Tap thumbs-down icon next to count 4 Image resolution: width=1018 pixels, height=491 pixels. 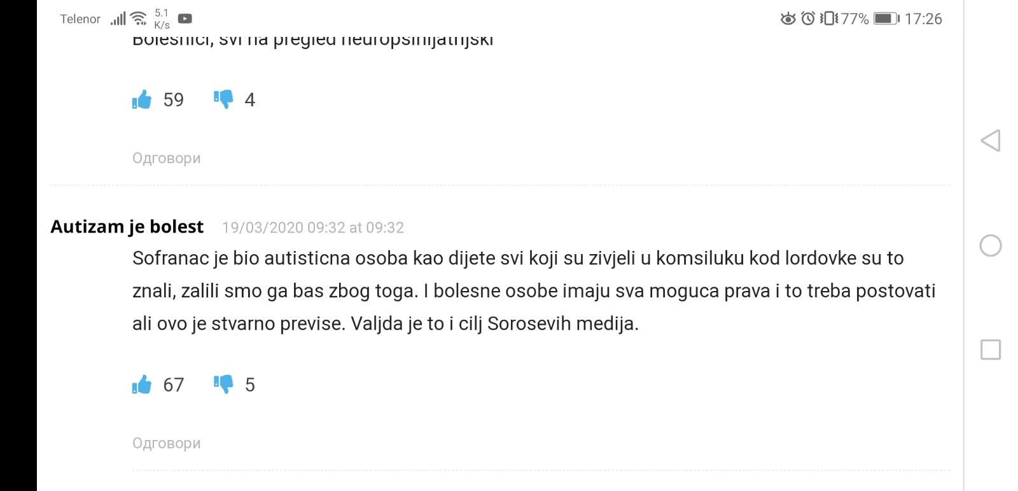[223, 99]
